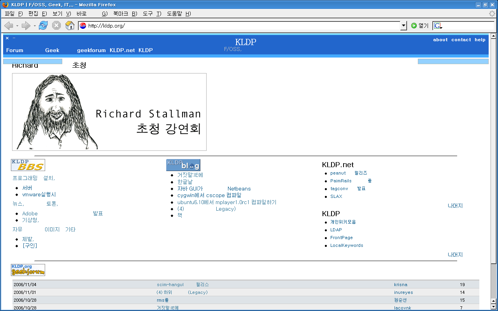
Task: Open the LDAP wiki link
Action: [x=336, y=230]
